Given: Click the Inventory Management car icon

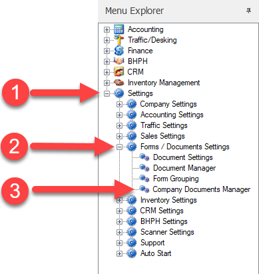Looking at the screenshot, I should coord(119,83).
